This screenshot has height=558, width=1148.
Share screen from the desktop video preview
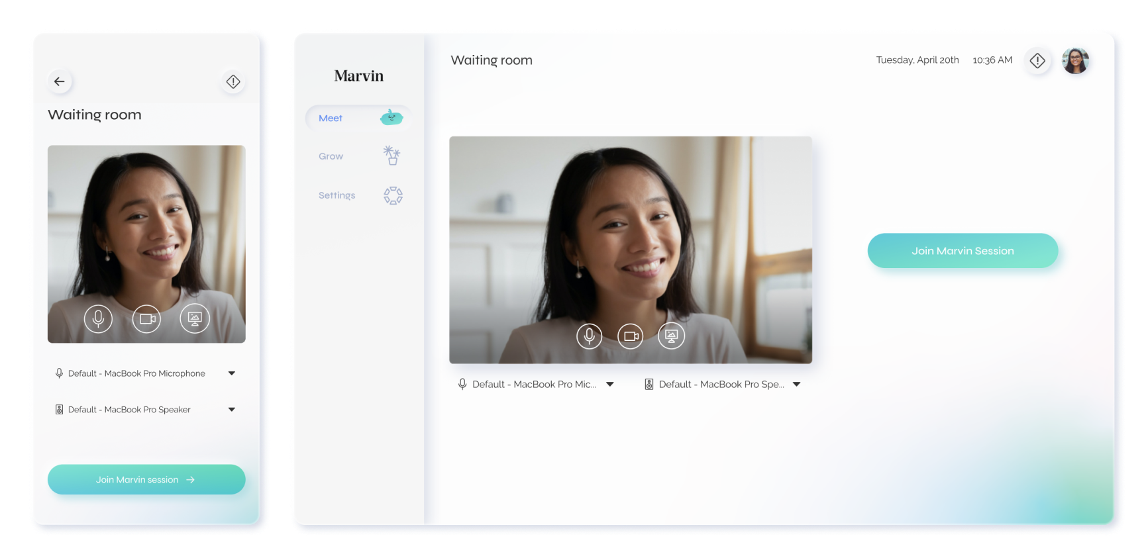coord(671,336)
